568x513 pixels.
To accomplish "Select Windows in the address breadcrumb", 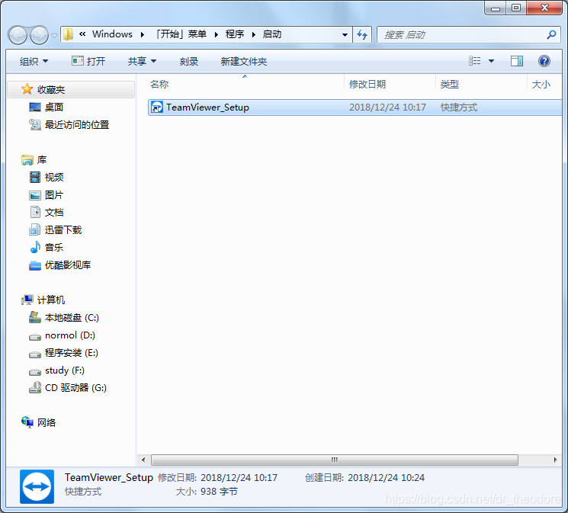I will [x=112, y=34].
